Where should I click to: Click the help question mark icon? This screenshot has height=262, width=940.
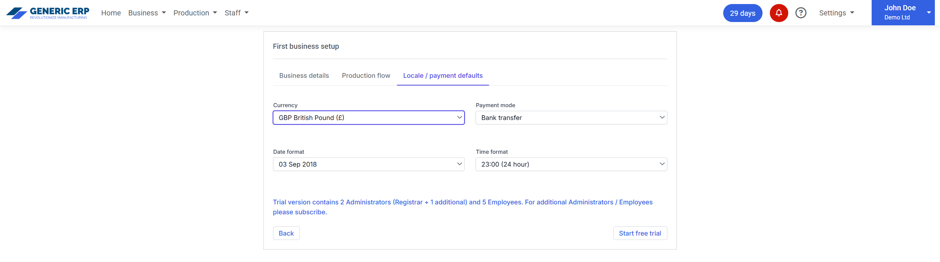(801, 13)
